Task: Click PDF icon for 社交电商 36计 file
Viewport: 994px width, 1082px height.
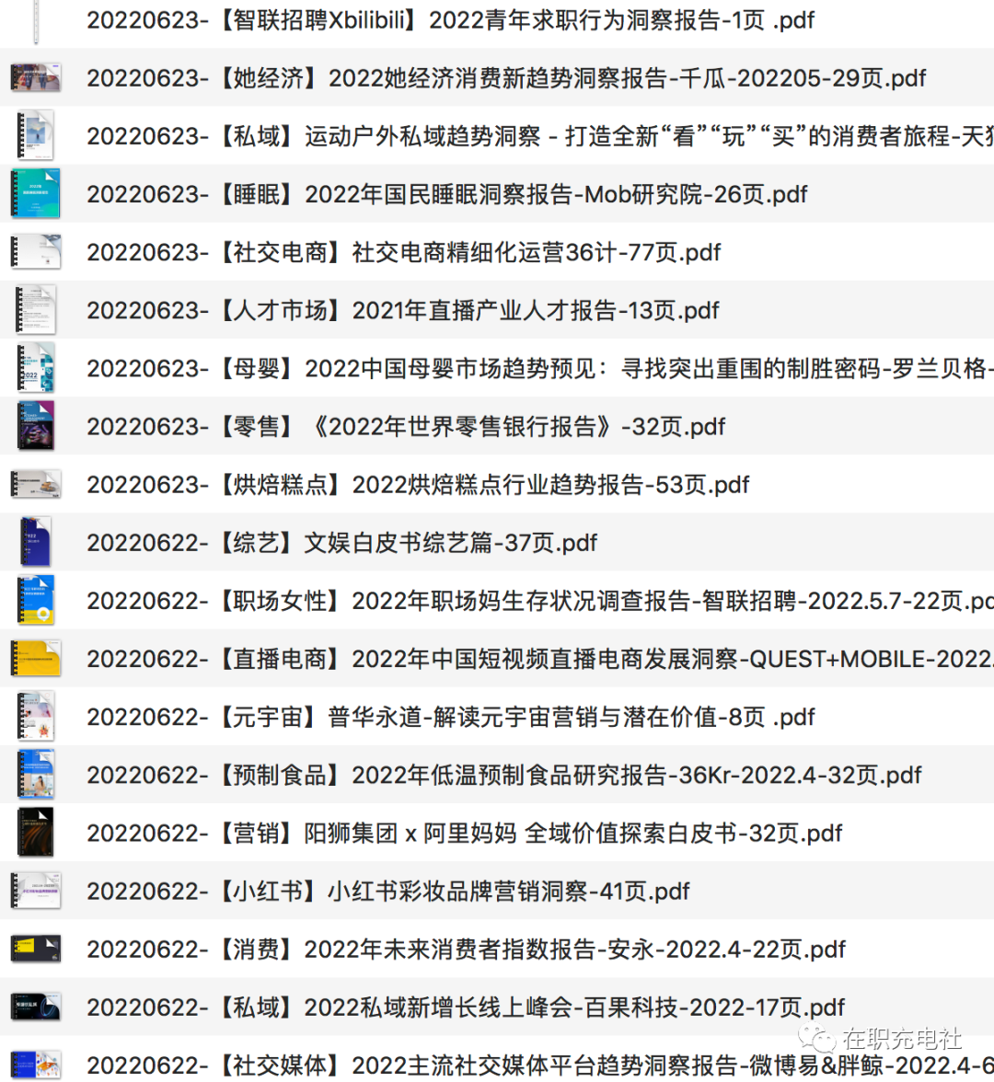Action: click(36, 252)
